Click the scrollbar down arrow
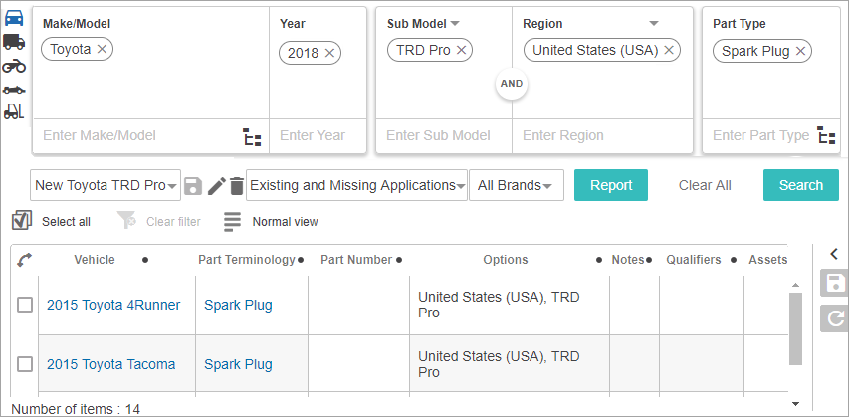The image size is (849, 417). coord(795,404)
